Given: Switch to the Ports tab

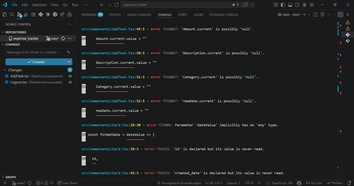Looking at the screenshot, I should [183, 15].
